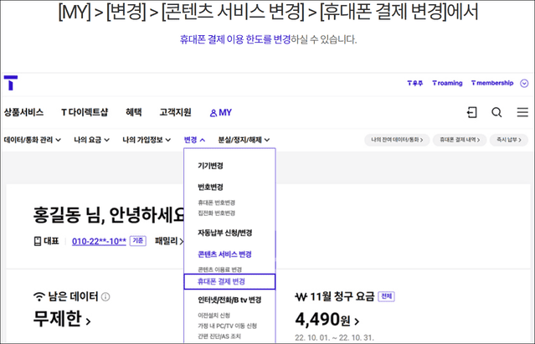Click the phone number 010-22**-10** link
Screen dimensions: 535x344
[99, 241]
